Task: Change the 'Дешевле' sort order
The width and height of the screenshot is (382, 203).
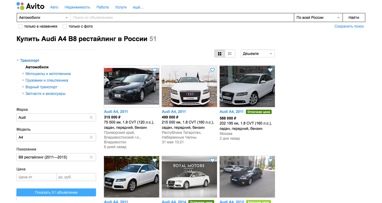Action: point(257,53)
